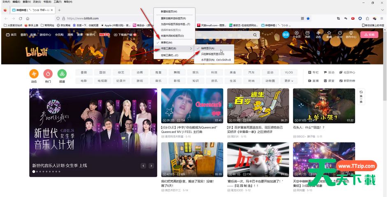Screen dimensions: 387x197
Task: Open list all tabs chevron
Action: point(382,10)
